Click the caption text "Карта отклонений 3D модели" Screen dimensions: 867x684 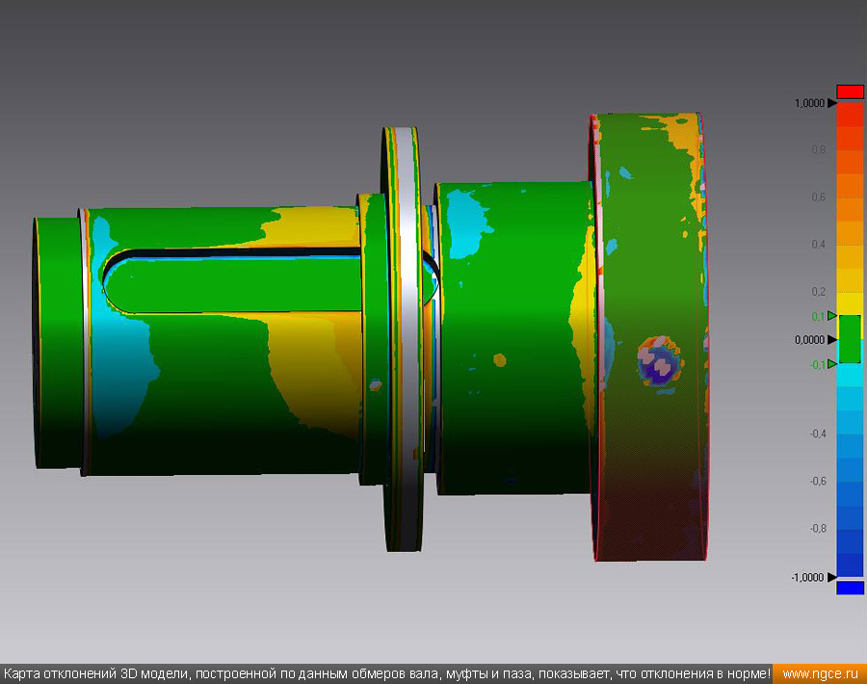(x=97, y=674)
